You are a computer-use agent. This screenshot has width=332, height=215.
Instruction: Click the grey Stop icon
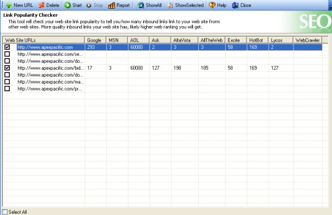click(x=89, y=5)
